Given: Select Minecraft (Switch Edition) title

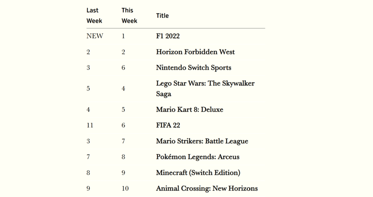Looking at the screenshot, I should pos(198,173).
